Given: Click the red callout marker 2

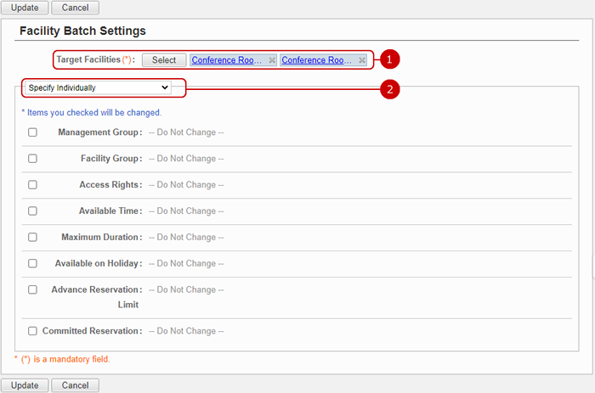Looking at the screenshot, I should click(x=389, y=89).
